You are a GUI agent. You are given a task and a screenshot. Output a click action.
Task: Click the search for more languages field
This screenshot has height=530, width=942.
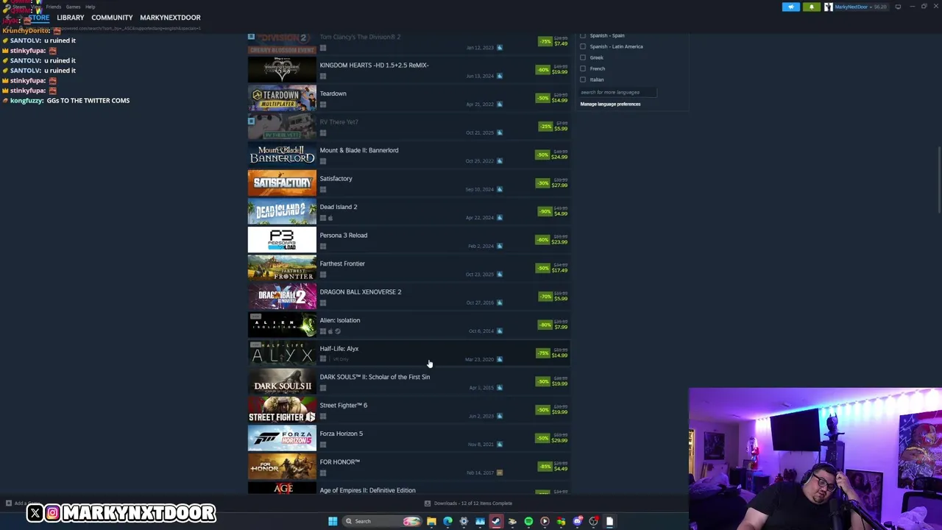(617, 92)
